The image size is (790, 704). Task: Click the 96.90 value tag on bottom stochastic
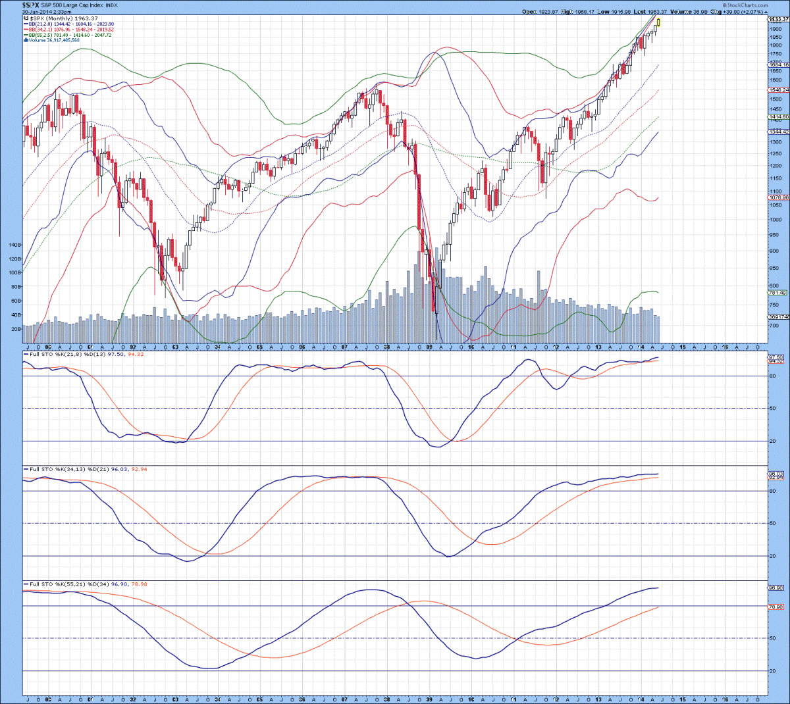pos(776,588)
